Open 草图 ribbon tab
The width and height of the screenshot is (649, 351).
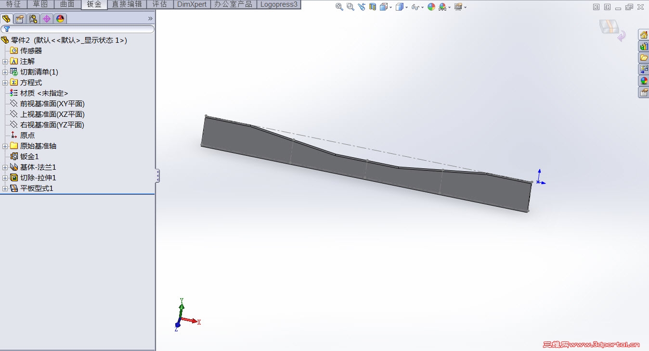point(40,4)
